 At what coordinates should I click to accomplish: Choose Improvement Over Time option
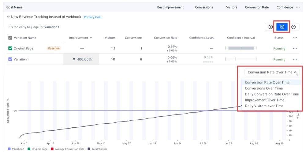click(x=272, y=100)
